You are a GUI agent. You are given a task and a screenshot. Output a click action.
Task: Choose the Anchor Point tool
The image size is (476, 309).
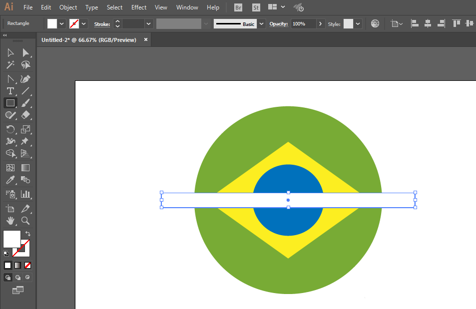tap(10, 79)
